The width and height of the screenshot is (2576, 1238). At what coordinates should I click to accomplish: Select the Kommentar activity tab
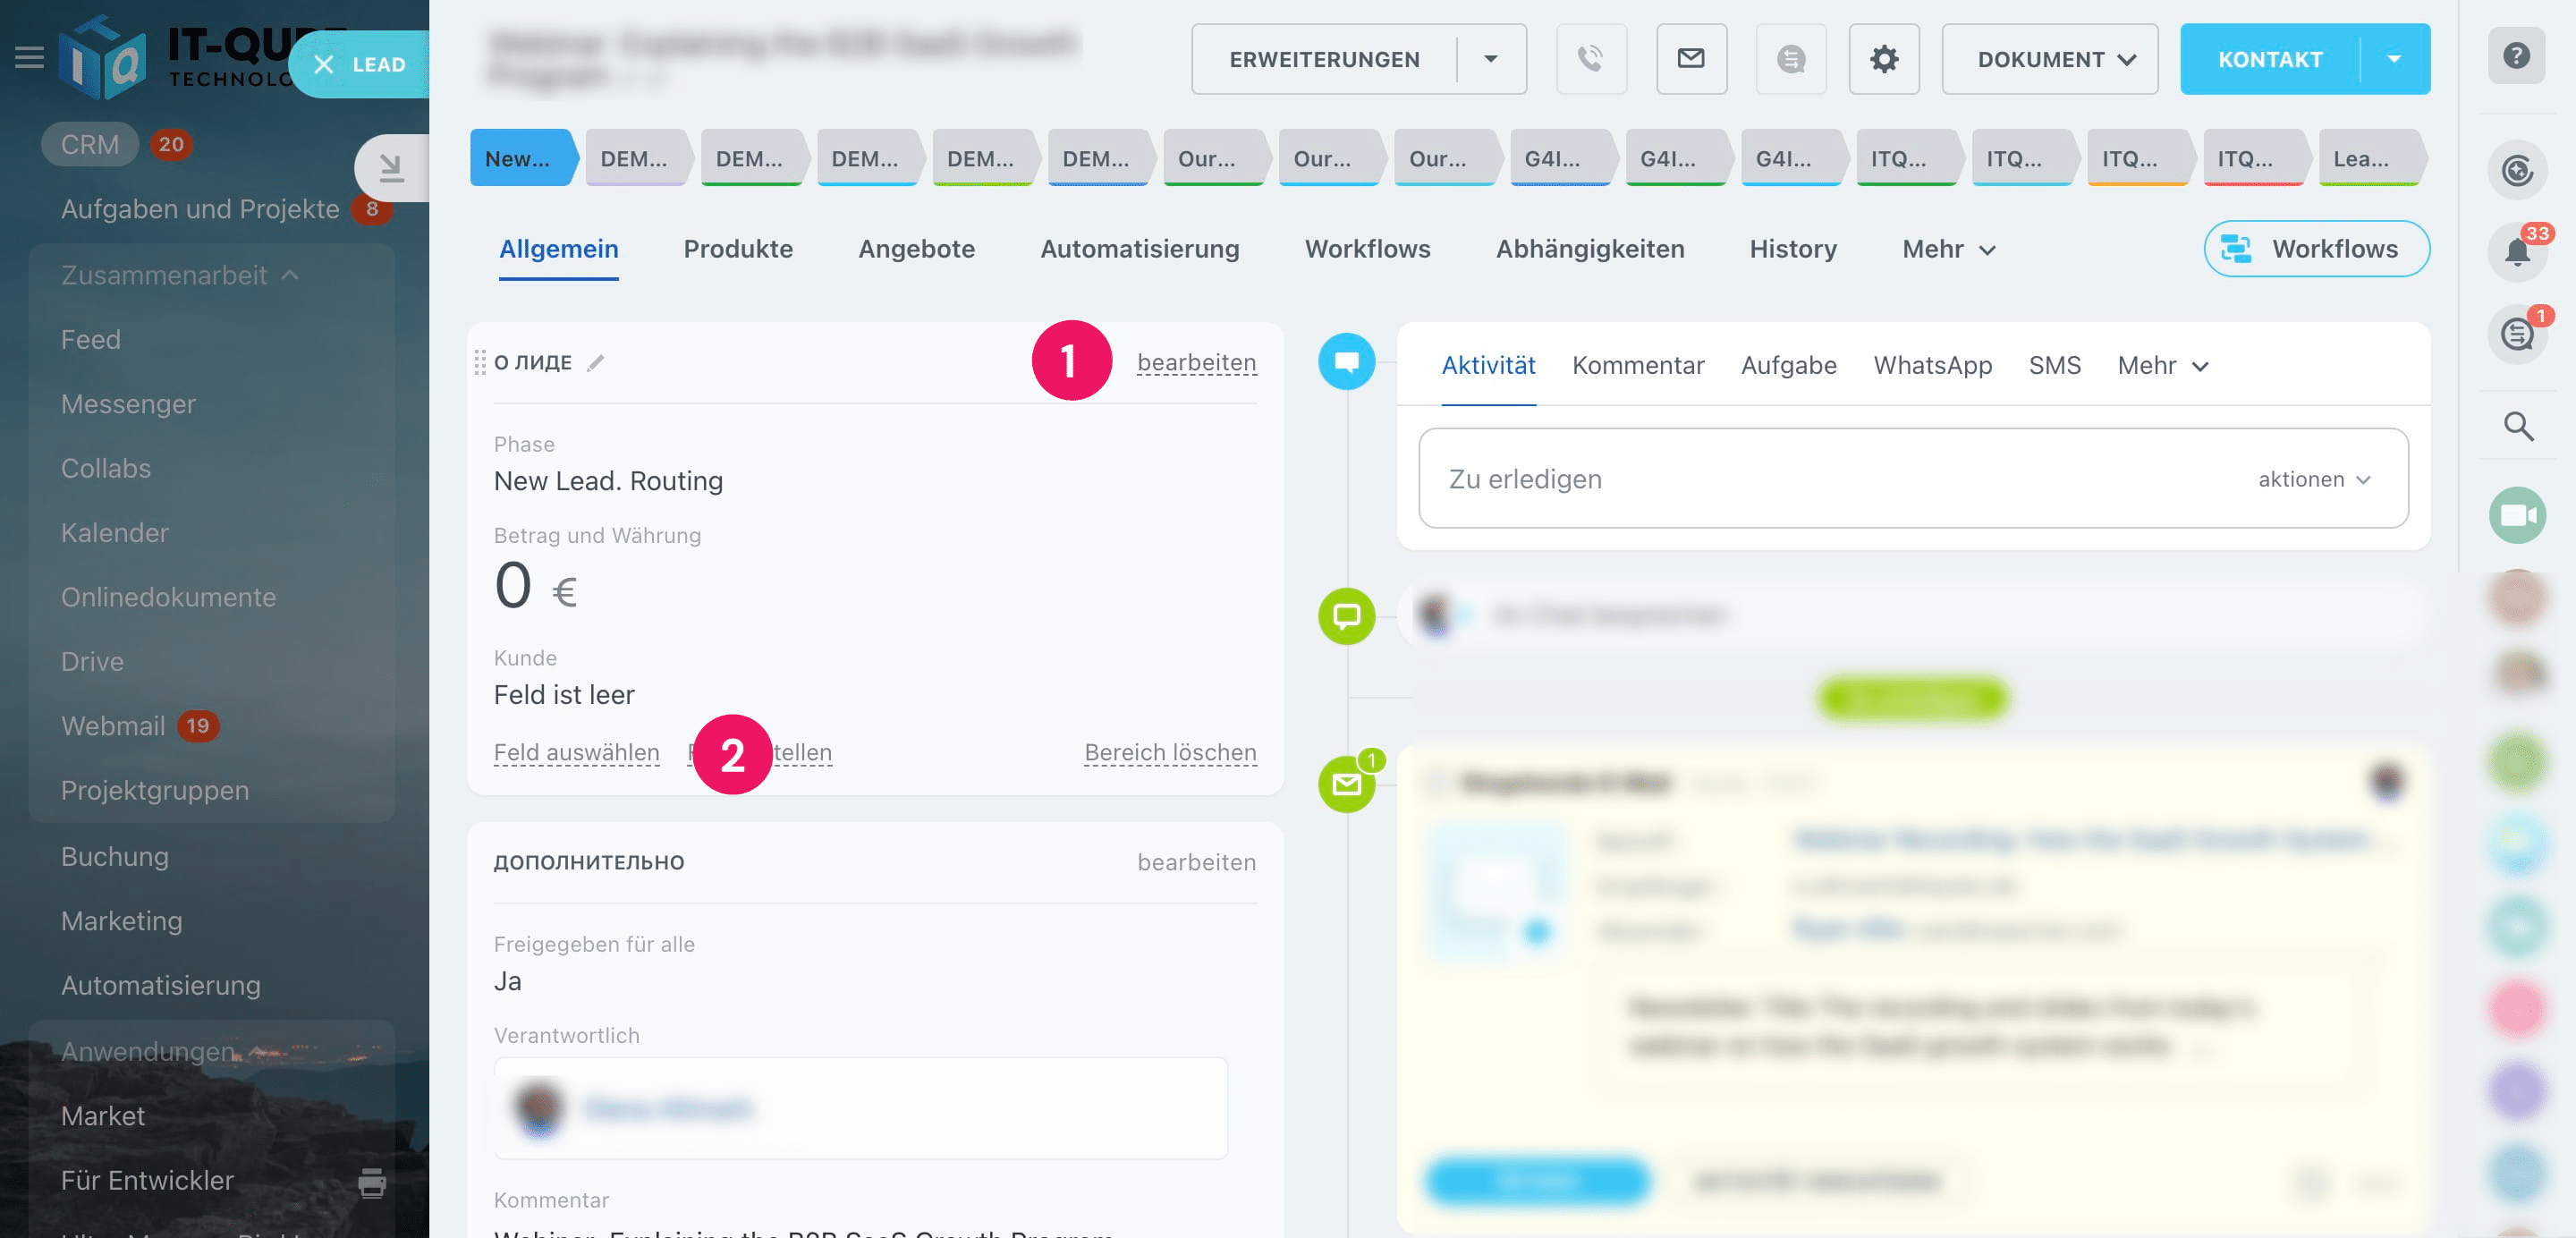click(x=1637, y=365)
